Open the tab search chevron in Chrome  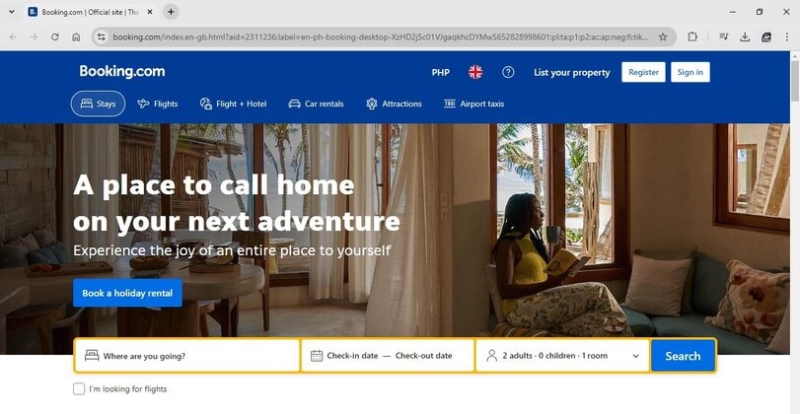click(x=12, y=11)
